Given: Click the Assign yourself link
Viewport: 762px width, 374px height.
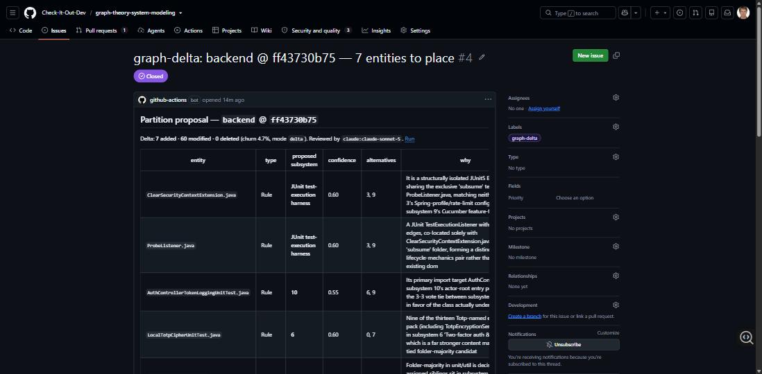Looking at the screenshot, I should click(x=544, y=109).
